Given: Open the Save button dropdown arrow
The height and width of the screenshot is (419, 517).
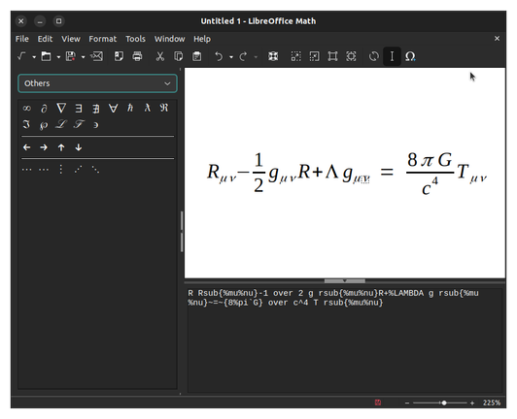Looking at the screenshot, I should pyautogui.click(x=84, y=57).
